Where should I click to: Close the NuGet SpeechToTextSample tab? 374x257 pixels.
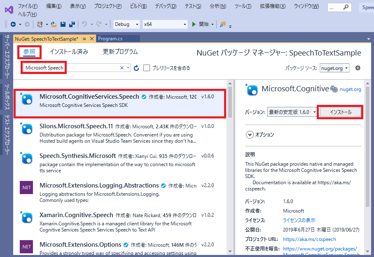click(91, 39)
